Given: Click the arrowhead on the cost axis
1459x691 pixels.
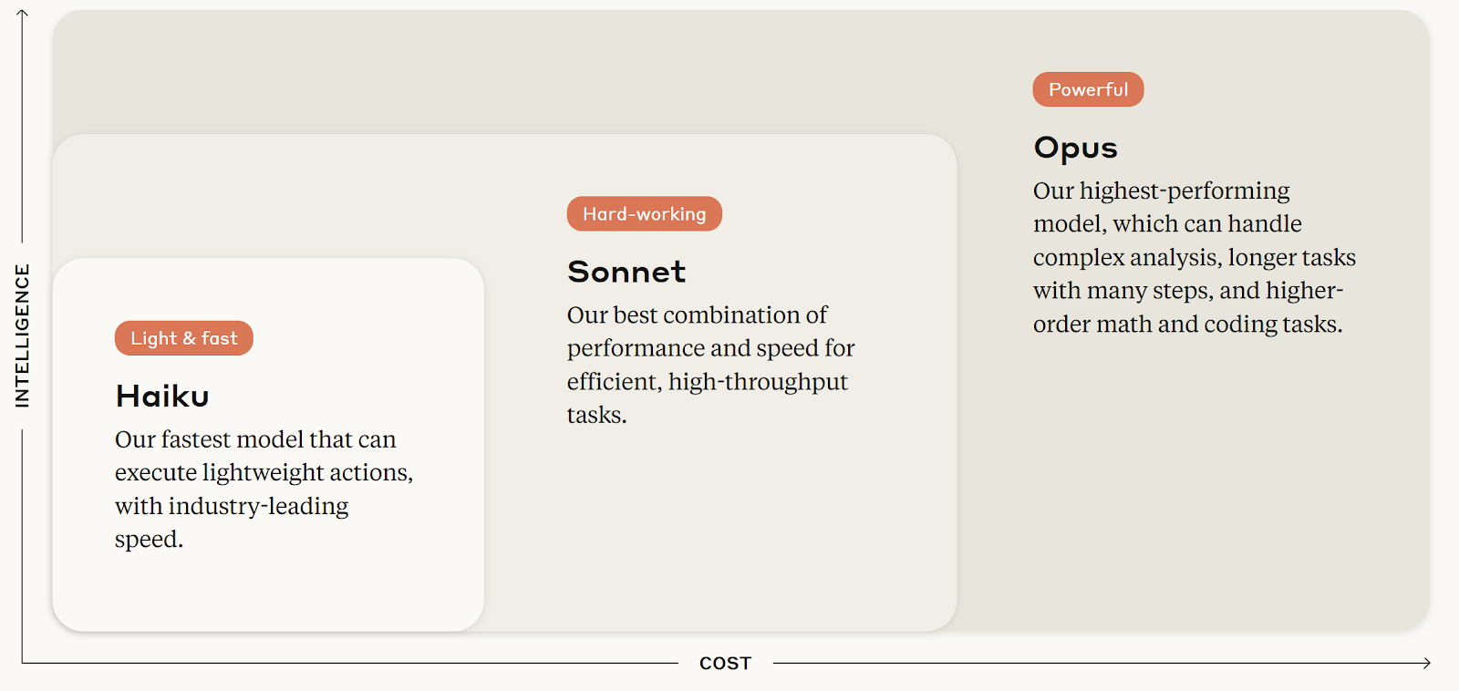Looking at the screenshot, I should [x=1425, y=663].
